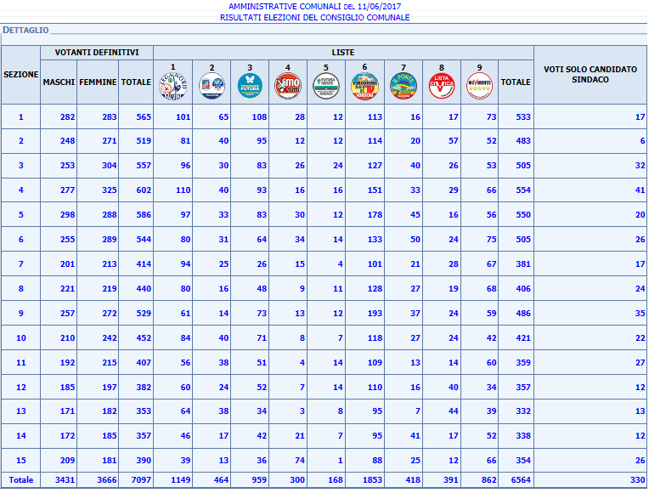Click the Femmine column header

98,82
